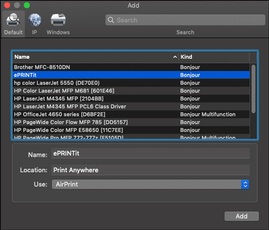Viewport: 269px width, 230px height.
Task: Select HP PageWide Color Flow MFP 785 [DD5157]
Action: [x=131, y=123]
